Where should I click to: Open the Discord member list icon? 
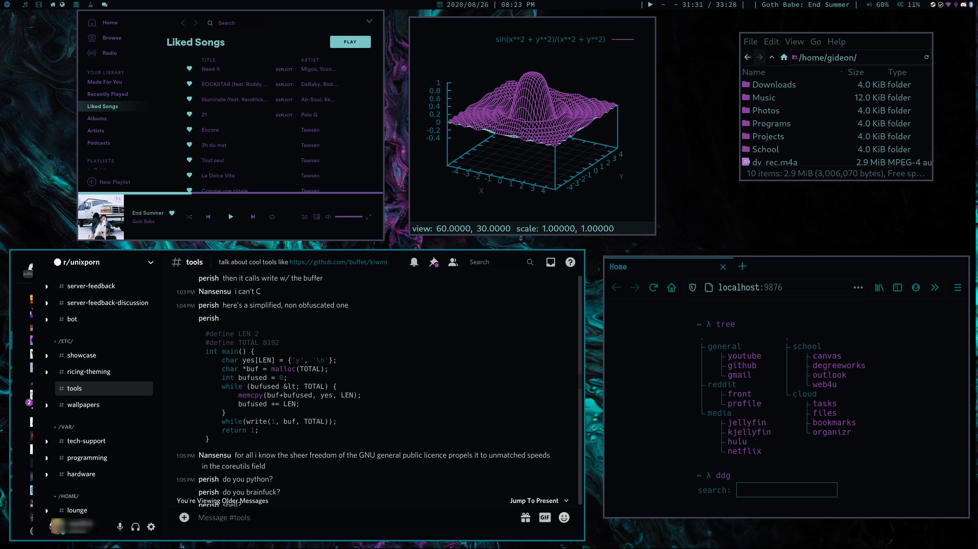453,262
